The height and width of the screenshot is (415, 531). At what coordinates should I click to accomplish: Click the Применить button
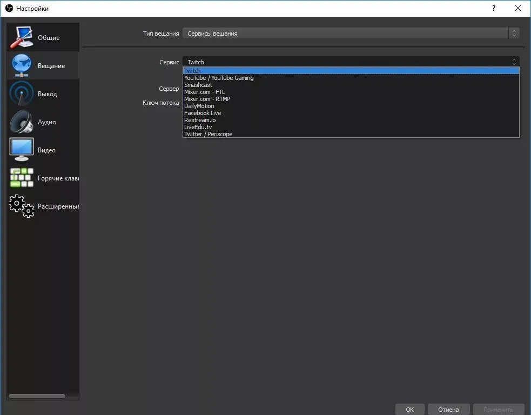[498, 409]
